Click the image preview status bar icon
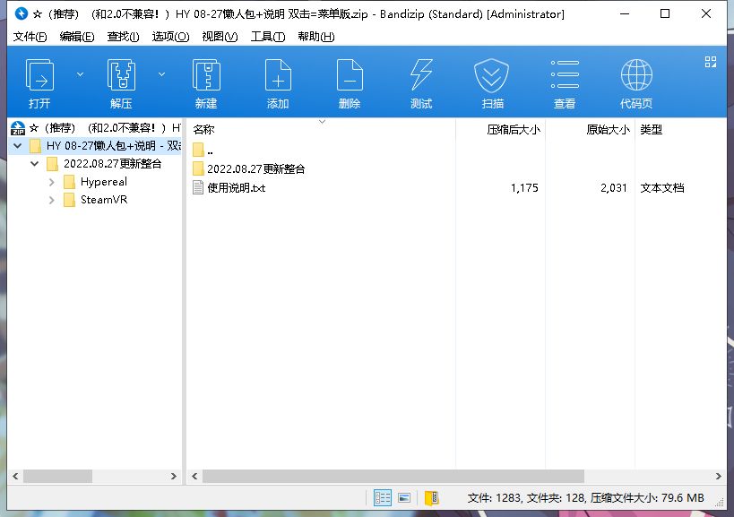This screenshot has height=517, width=734. point(404,498)
